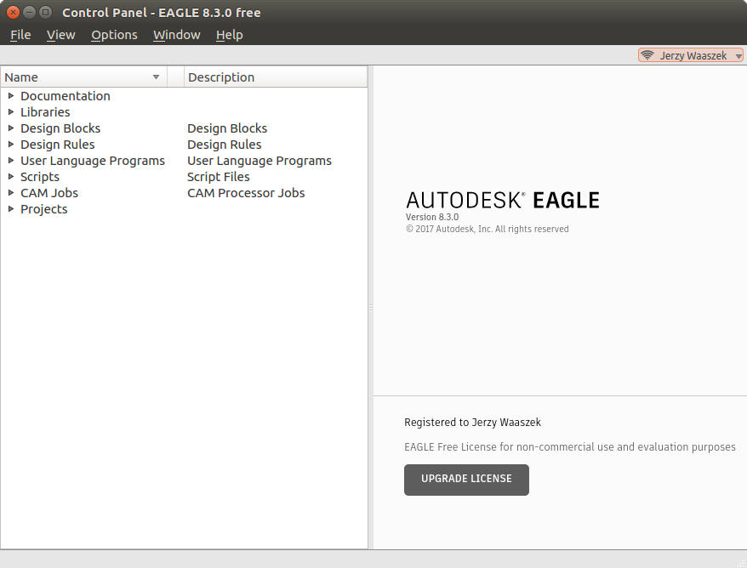Expand the Projects tree arrow
The image size is (747, 568).
[x=11, y=209]
